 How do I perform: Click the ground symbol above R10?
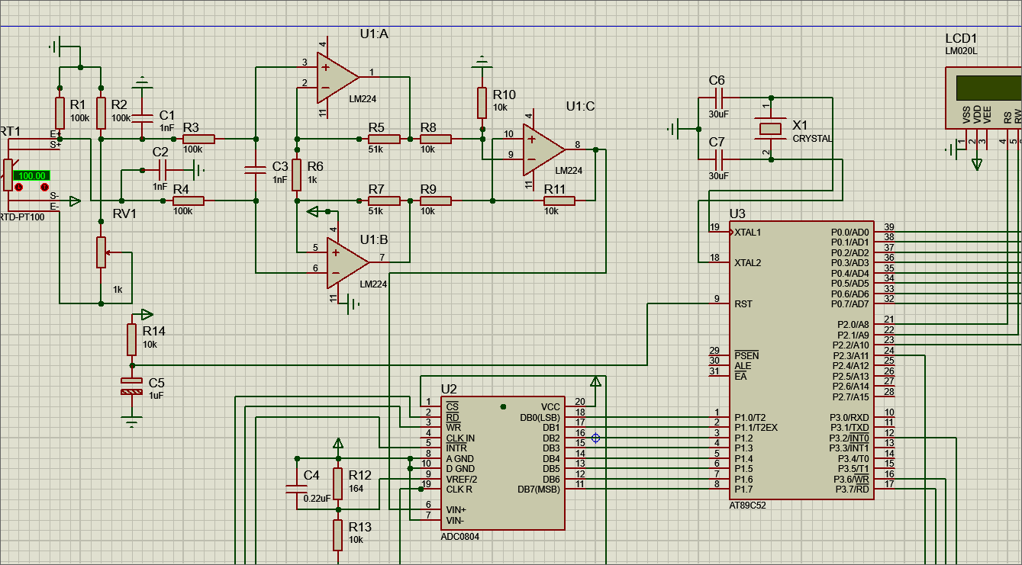(482, 61)
